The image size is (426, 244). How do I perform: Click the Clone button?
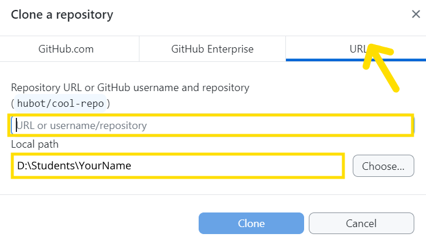click(251, 223)
